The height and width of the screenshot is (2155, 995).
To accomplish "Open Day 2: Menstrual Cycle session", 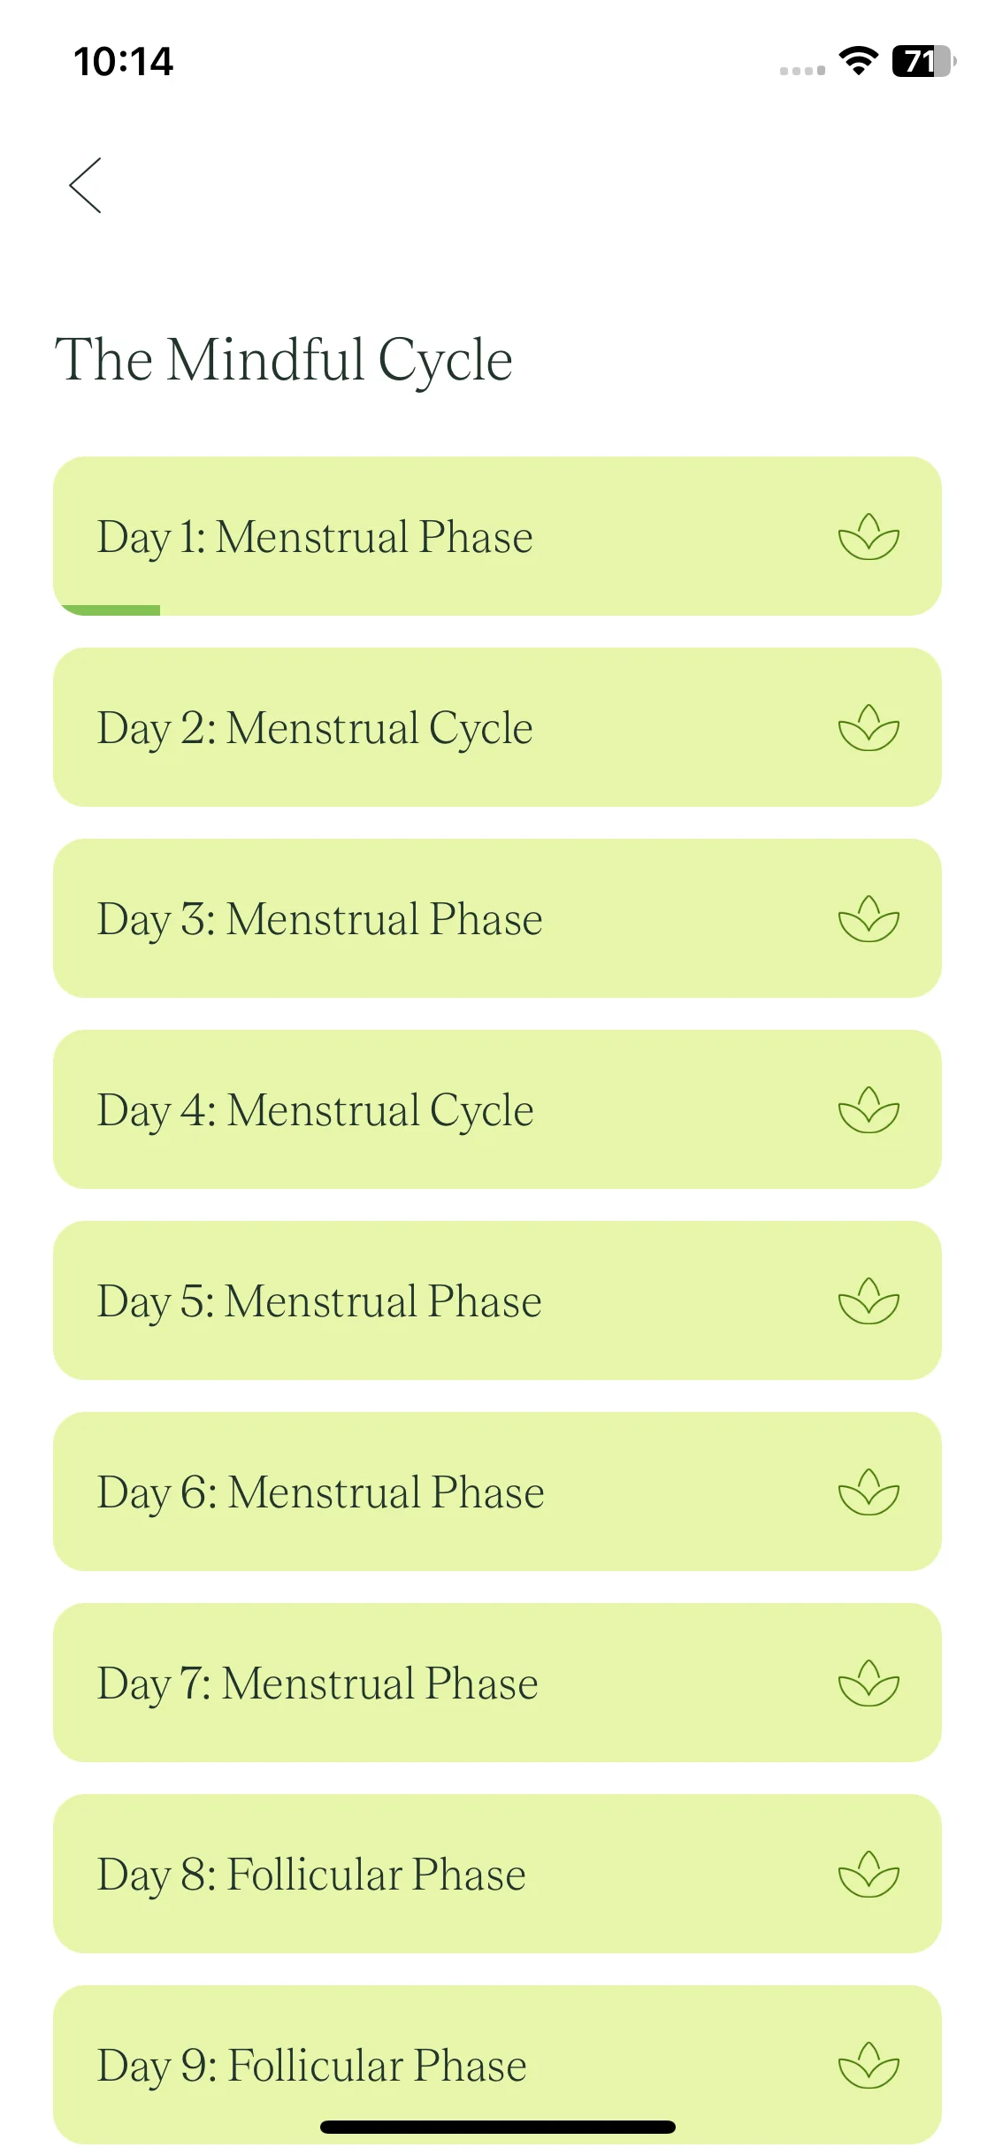I will click(x=497, y=727).
